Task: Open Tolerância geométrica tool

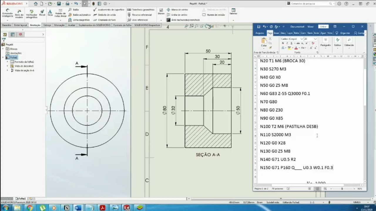Action: click(141, 10)
